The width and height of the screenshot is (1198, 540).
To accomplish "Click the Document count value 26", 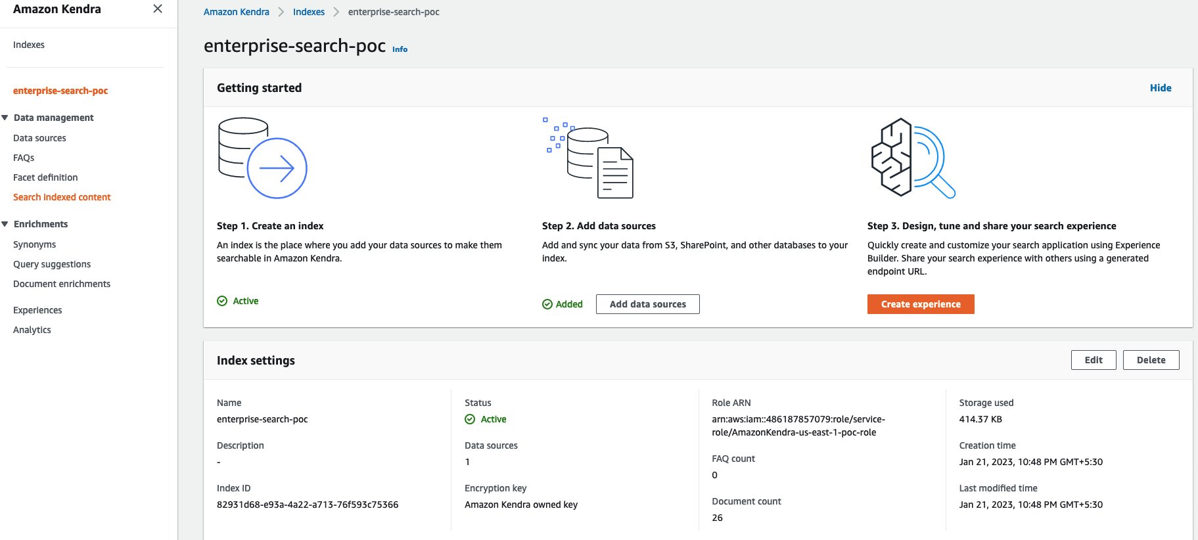I will pos(717,518).
